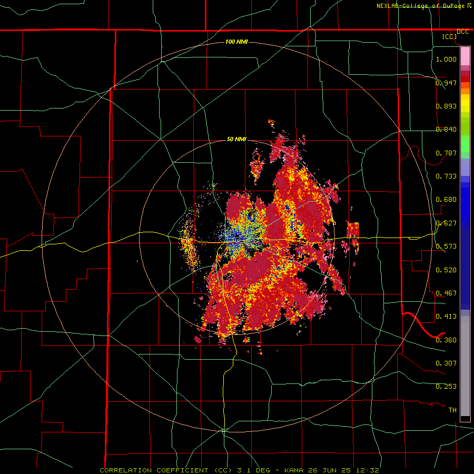Pick the orange segment of the color bar
The height and width of the screenshot is (474, 474).
(465, 91)
